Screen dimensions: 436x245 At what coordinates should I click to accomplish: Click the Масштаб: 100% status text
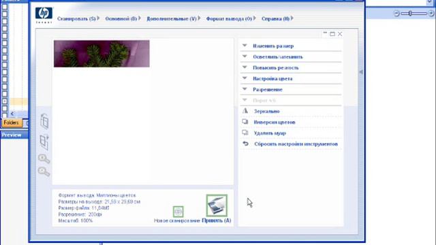76,220
